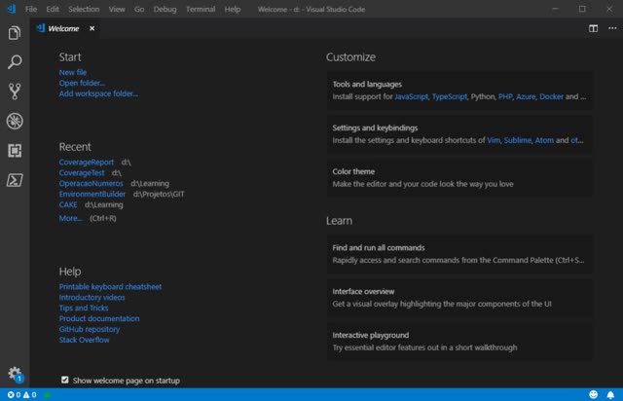Viewport: 623px width, 401px height.
Task: Open the Color theme card
Action: (x=459, y=178)
